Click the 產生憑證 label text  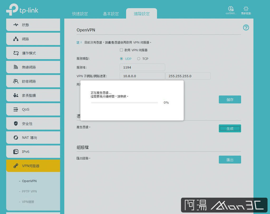(83, 127)
